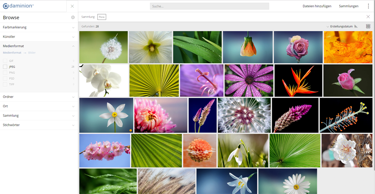Click the Flora collection tag
The width and height of the screenshot is (375, 194).
pyautogui.click(x=102, y=17)
